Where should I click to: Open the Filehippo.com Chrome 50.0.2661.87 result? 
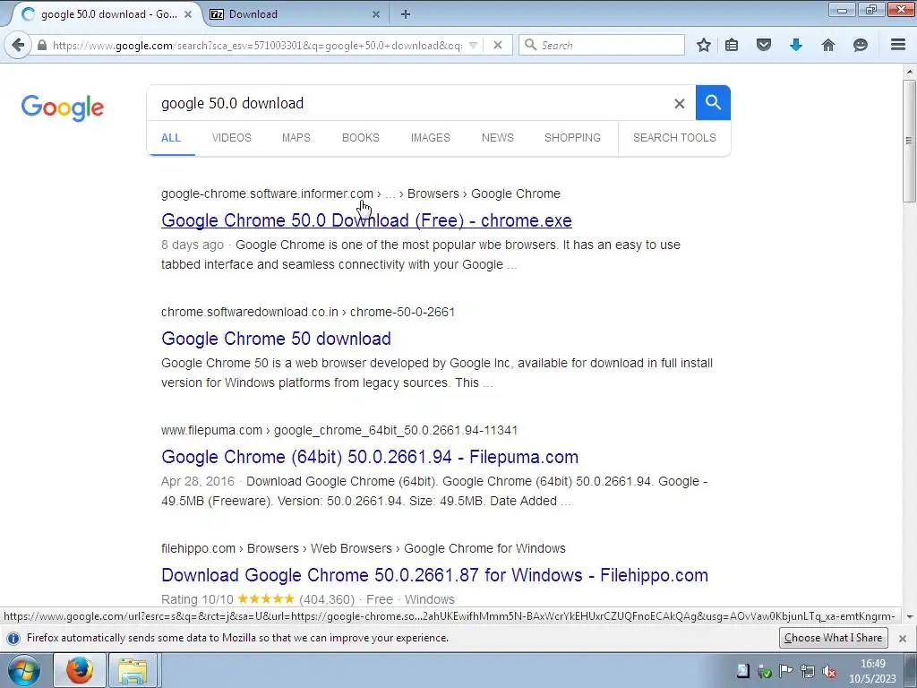tap(434, 575)
